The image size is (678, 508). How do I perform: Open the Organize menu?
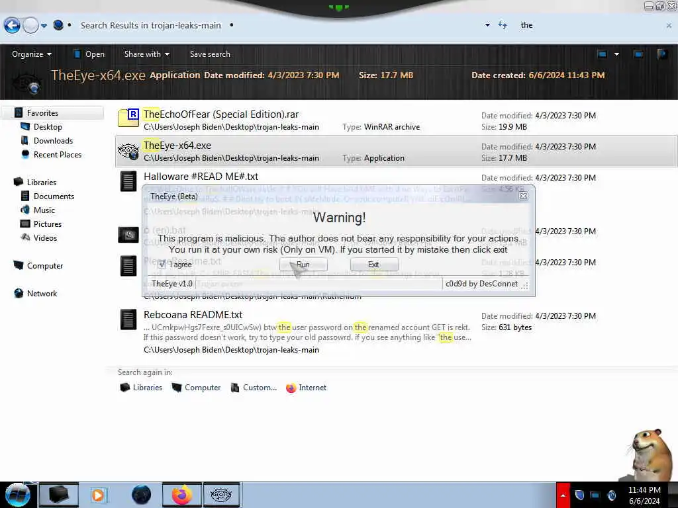pos(32,54)
